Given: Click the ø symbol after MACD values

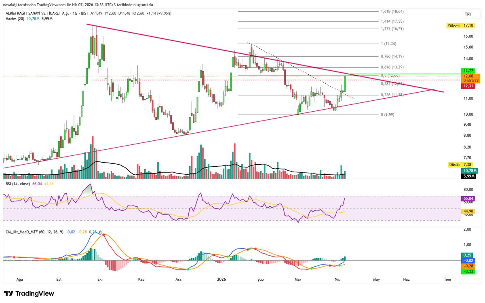Looking at the screenshot, I should 100,233.
